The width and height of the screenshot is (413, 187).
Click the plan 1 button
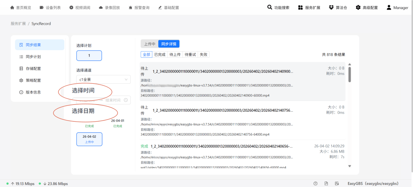point(89,55)
